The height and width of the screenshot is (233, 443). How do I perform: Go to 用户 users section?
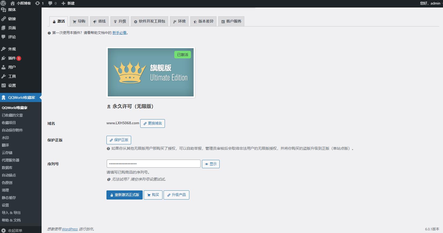coord(12,67)
